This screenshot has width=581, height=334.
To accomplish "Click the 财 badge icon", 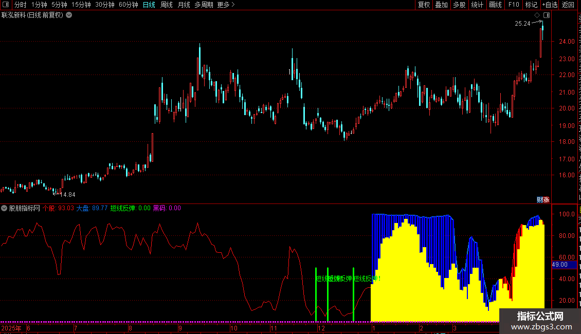I will click(x=540, y=200).
